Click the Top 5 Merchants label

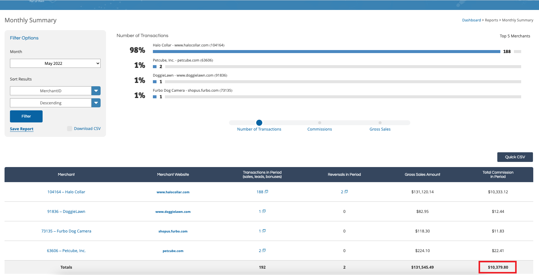coord(515,36)
